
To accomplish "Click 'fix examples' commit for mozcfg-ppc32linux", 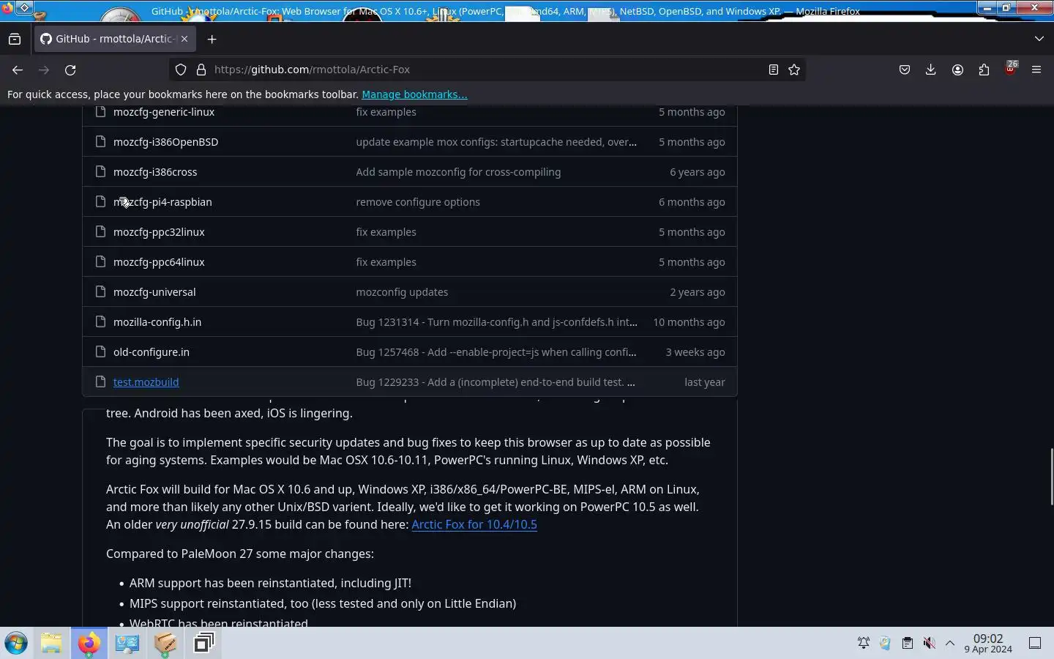I will (x=386, y=232).
